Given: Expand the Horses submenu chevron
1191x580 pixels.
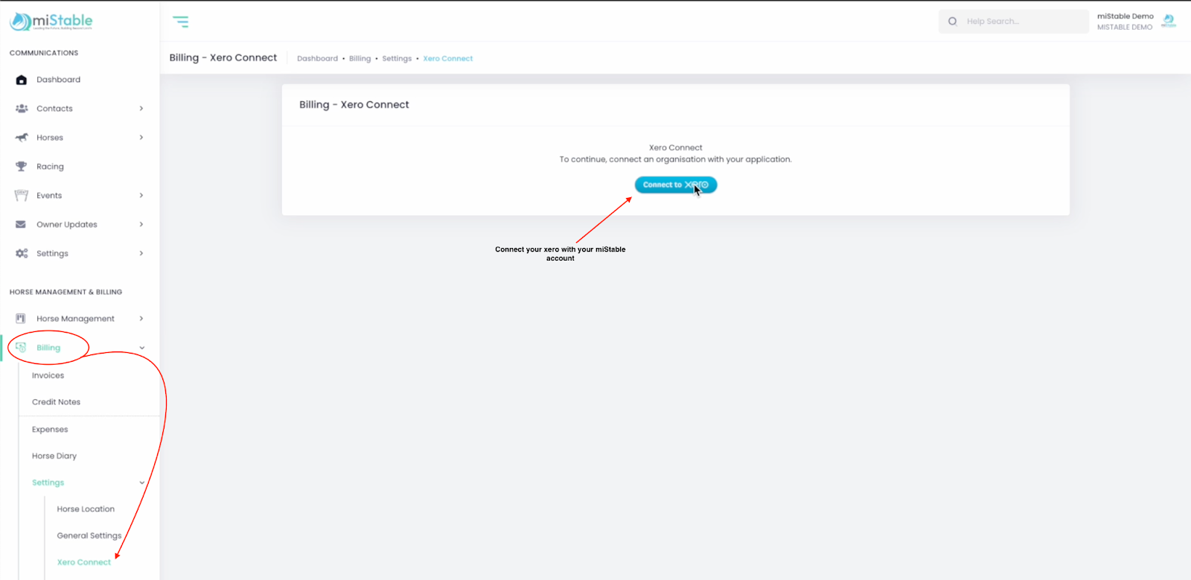Looking at the screenshot, I should click(x=141, y=138).
